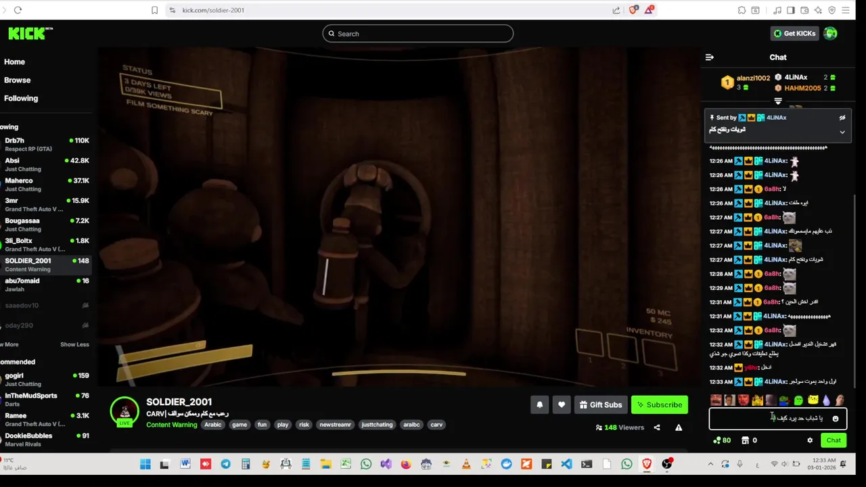Open Maherco channel in the sidebar

(x=45, y=185)
